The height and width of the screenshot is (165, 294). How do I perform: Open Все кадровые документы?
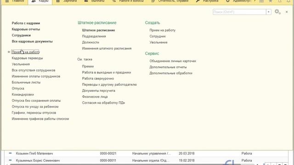coord(32,41)
